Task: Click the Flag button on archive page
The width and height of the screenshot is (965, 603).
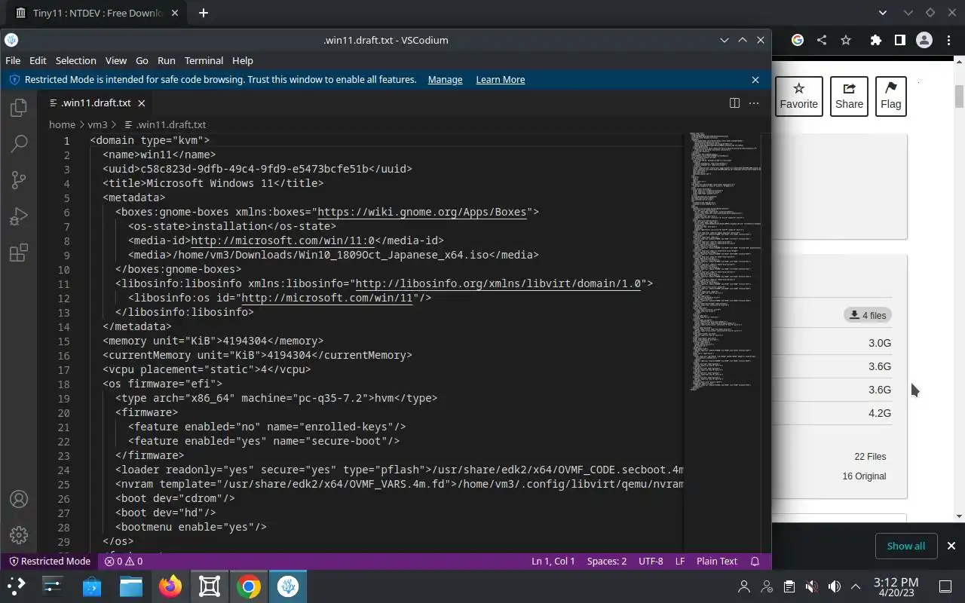Action: (x=890, y=96)
